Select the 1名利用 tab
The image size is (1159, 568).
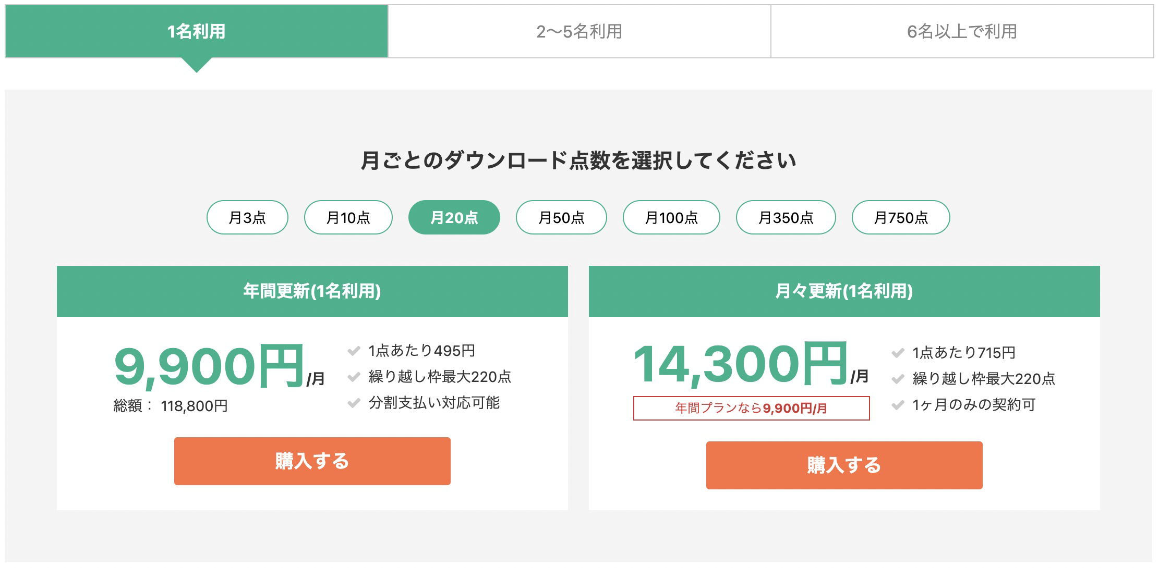tap(196, 31)
